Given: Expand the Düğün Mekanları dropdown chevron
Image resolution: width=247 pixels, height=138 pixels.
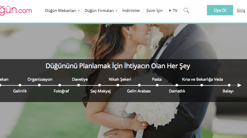Looking at the screenshot, I should (79, 11).
